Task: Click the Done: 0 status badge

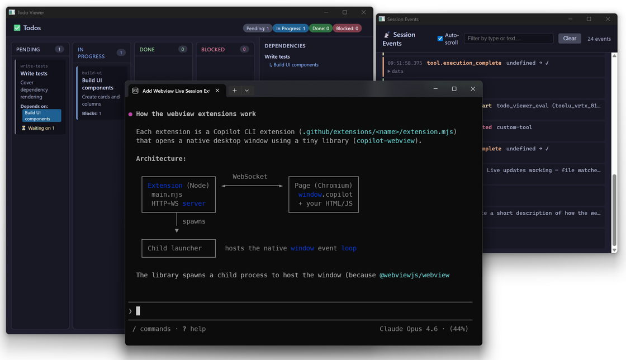Action: pyautogui.click(x=321, y=29)
